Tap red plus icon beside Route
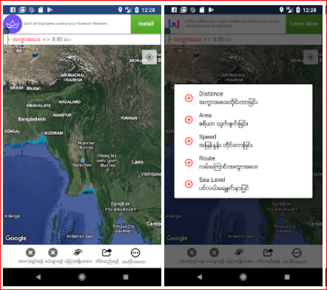The height and width of the screenshot is (290, 327). pos(189,163)
